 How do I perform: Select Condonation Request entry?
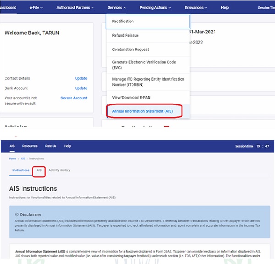pyautogui.click(x=148, y=49)
